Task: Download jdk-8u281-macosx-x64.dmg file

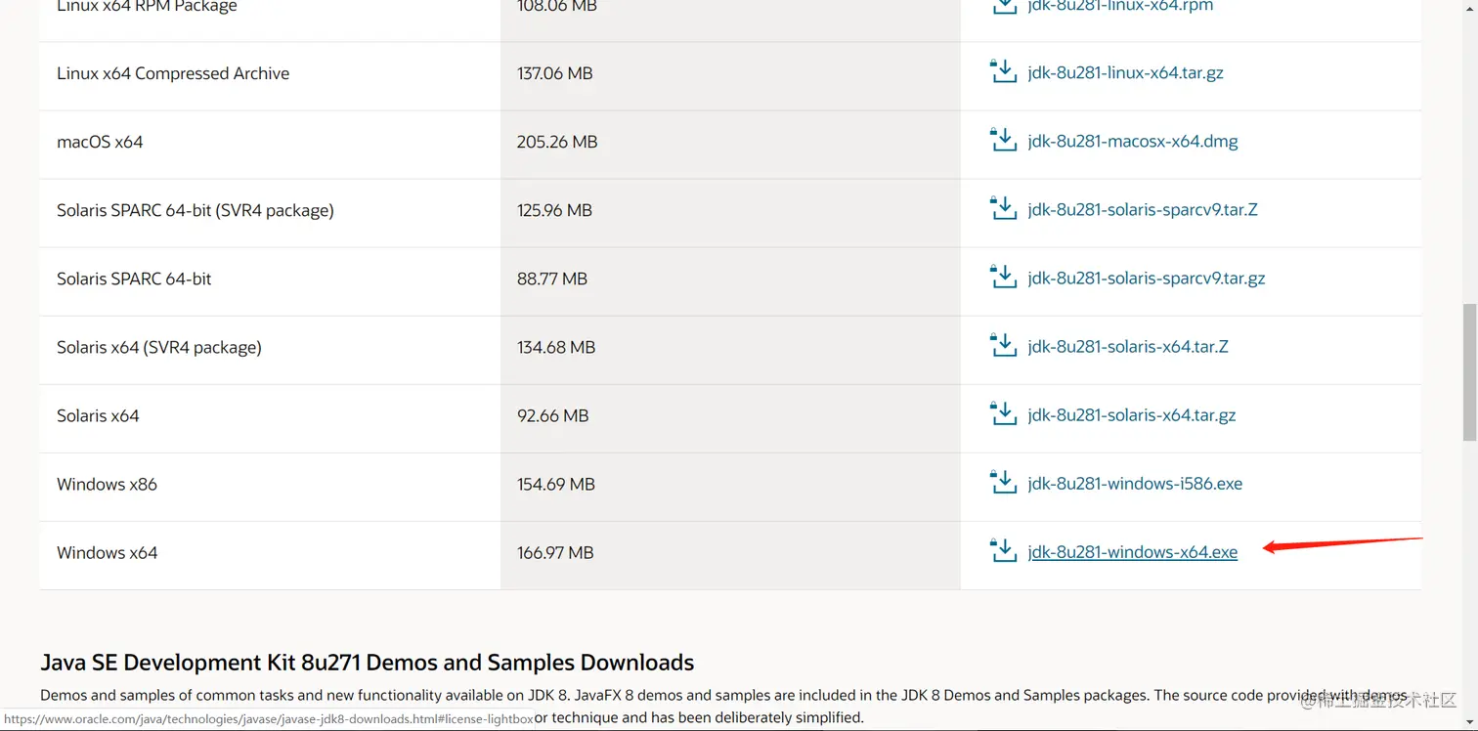Action: [1132, 142]
